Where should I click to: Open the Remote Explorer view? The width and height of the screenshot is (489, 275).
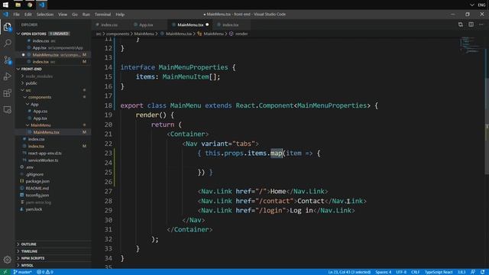8,110
